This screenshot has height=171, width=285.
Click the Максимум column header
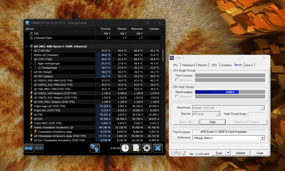(137, 29)
